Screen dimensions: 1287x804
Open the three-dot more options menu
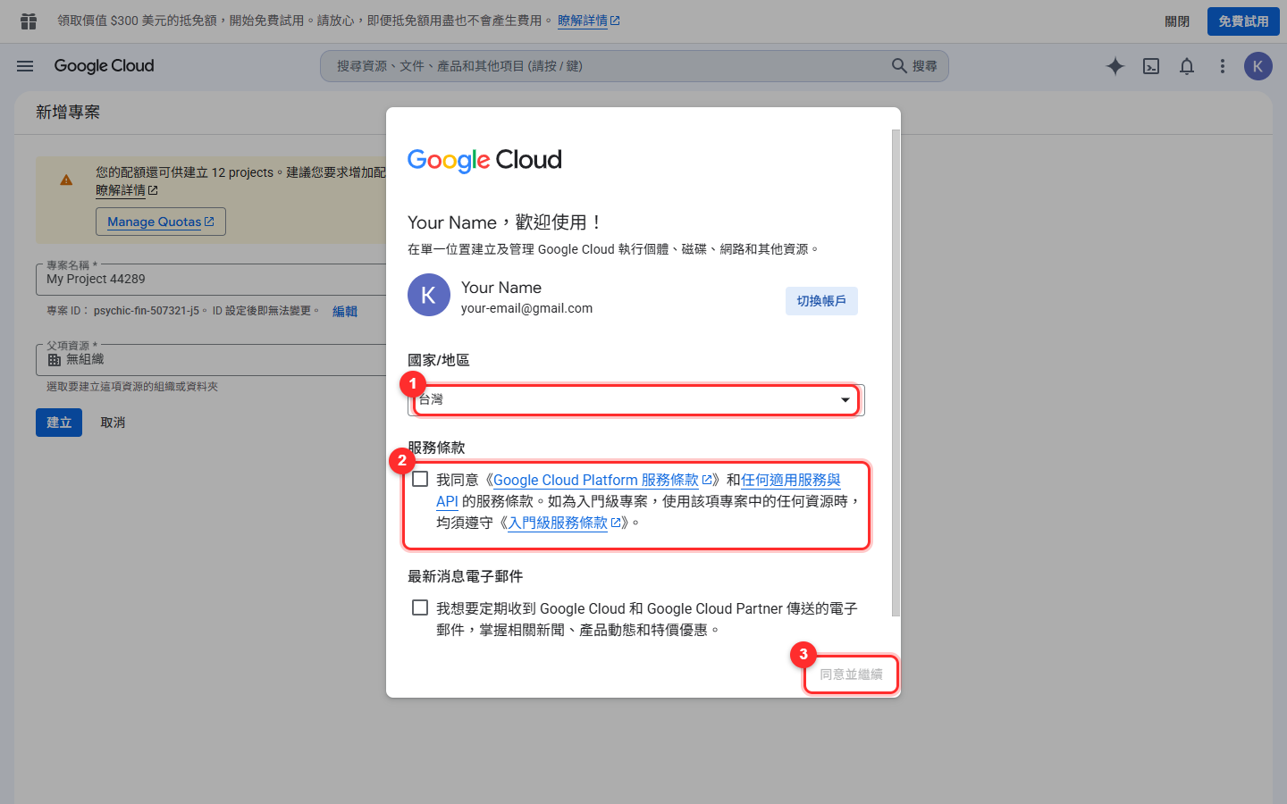pos(1223,66)
